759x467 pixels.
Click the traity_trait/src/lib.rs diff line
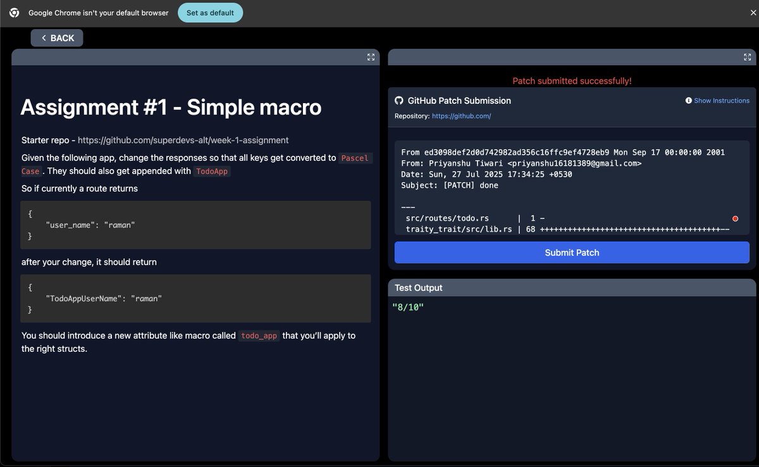pos(567,229)
